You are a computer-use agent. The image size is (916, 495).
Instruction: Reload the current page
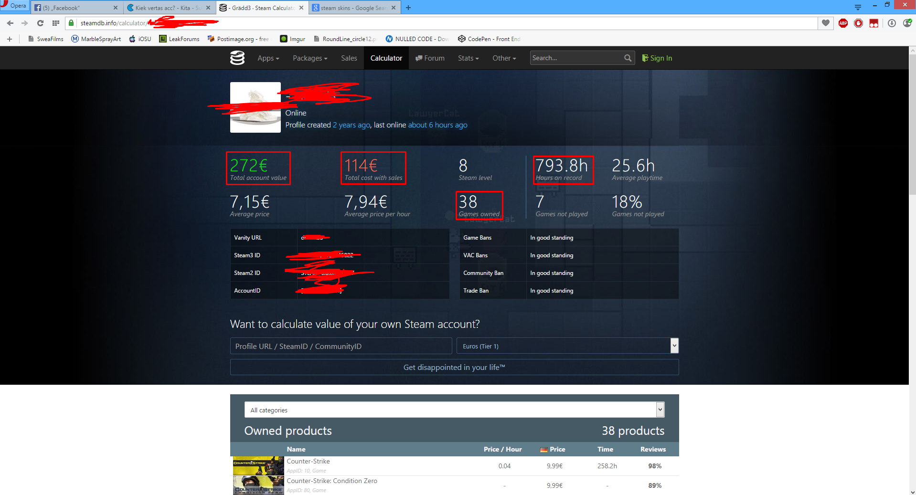coord(40,23)
